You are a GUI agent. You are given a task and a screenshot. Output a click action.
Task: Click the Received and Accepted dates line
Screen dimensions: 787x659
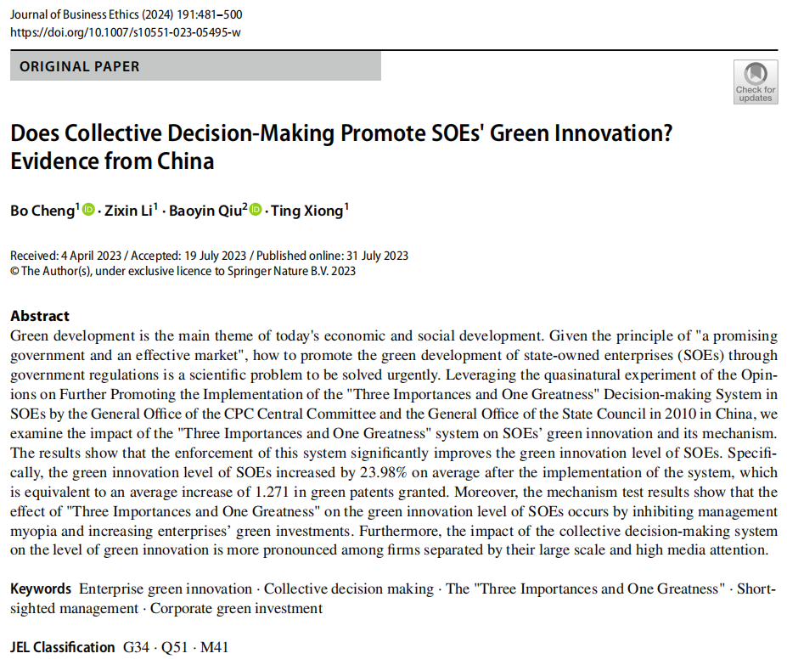pyautogui.click(x=209, y=256)
